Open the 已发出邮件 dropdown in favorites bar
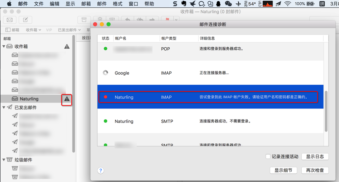 coord(70,30)
